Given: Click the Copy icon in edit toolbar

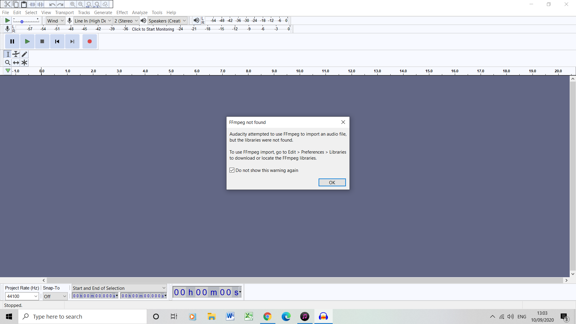Looking at the screenshot, I should (x=16, y=4).
